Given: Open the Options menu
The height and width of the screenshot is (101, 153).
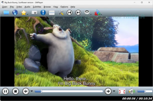Looking at the screenshot, I should click(64, 7).
